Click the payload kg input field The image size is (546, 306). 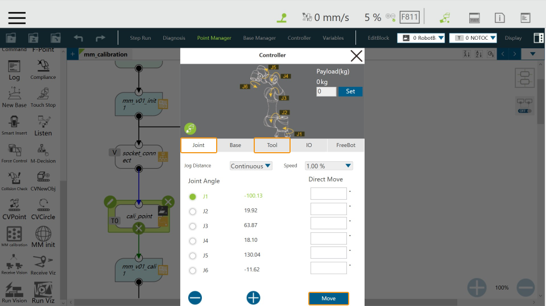326,91
